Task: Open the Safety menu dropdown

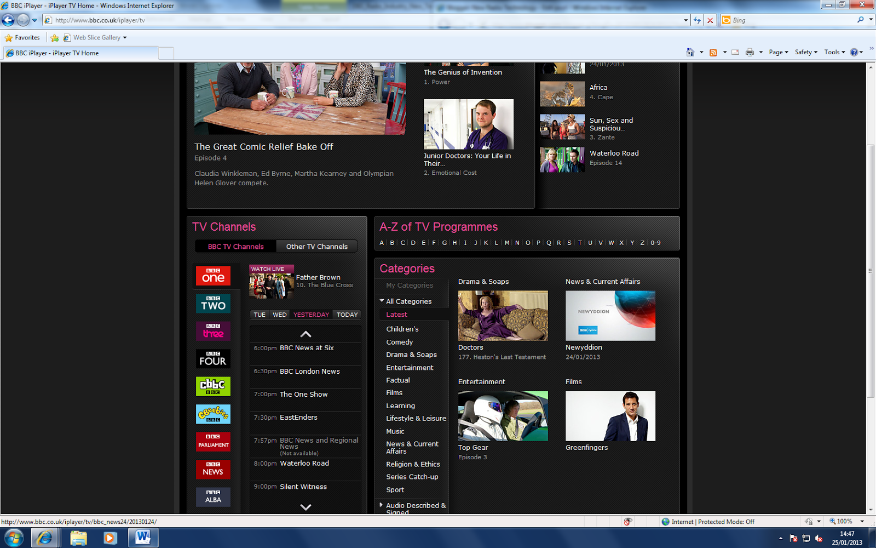Action: pyautogui.click(x=806, y=52)
